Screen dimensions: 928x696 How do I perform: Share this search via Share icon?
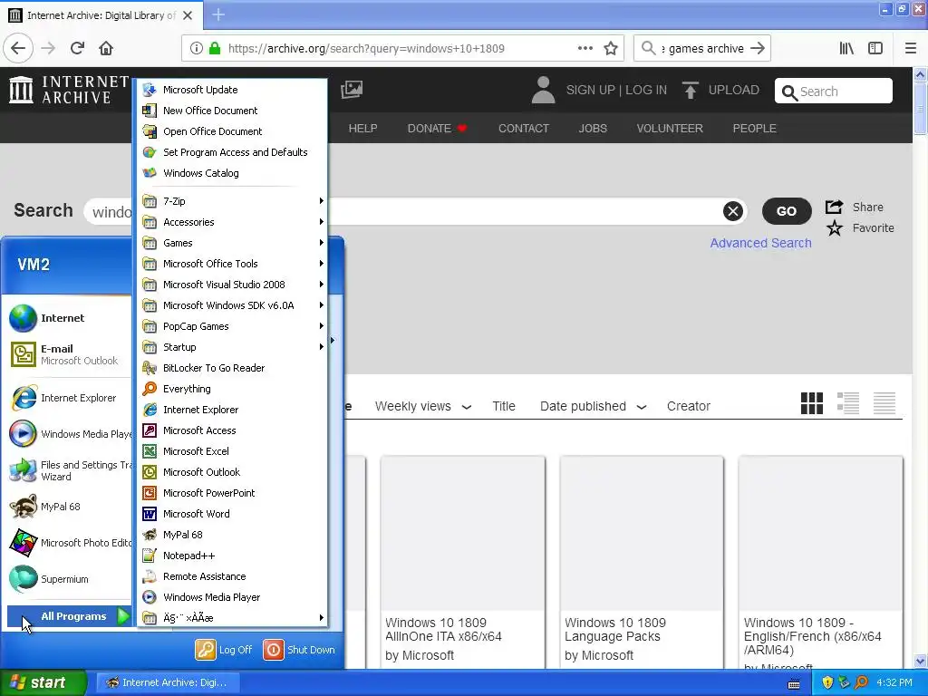(x=854, y=208)
